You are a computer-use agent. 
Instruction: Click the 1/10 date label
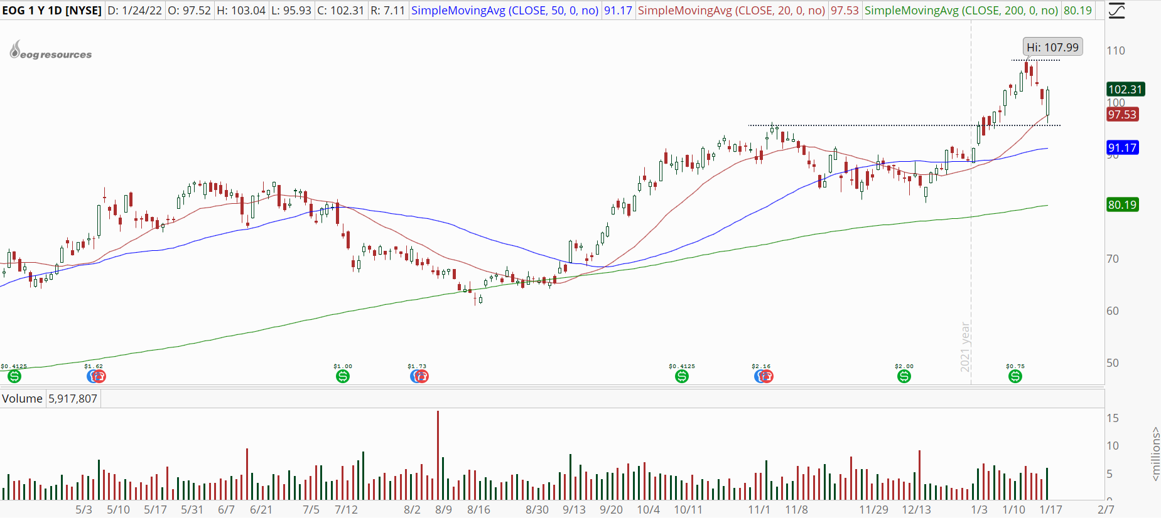point(1013,510)
